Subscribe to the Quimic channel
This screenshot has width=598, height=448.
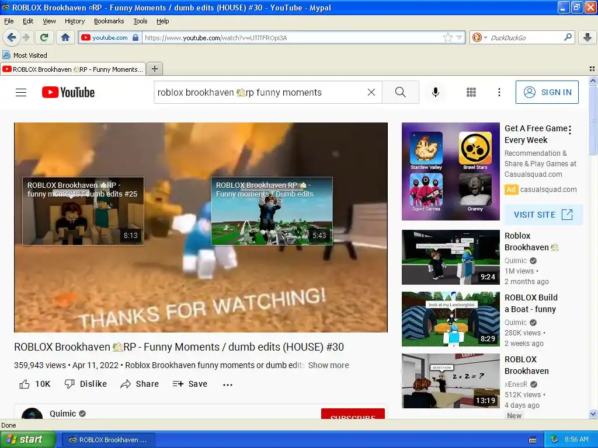pos(353,415)
